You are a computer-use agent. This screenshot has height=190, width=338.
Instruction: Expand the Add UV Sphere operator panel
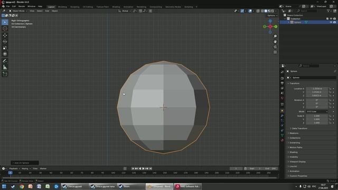point(25,163)
